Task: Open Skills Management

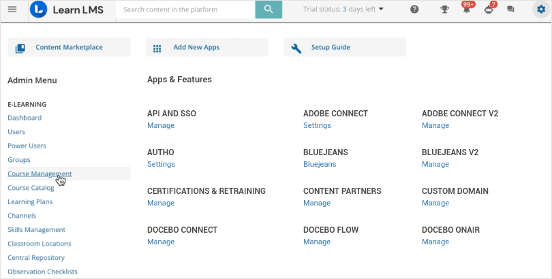Action: [x=37, y=230]
